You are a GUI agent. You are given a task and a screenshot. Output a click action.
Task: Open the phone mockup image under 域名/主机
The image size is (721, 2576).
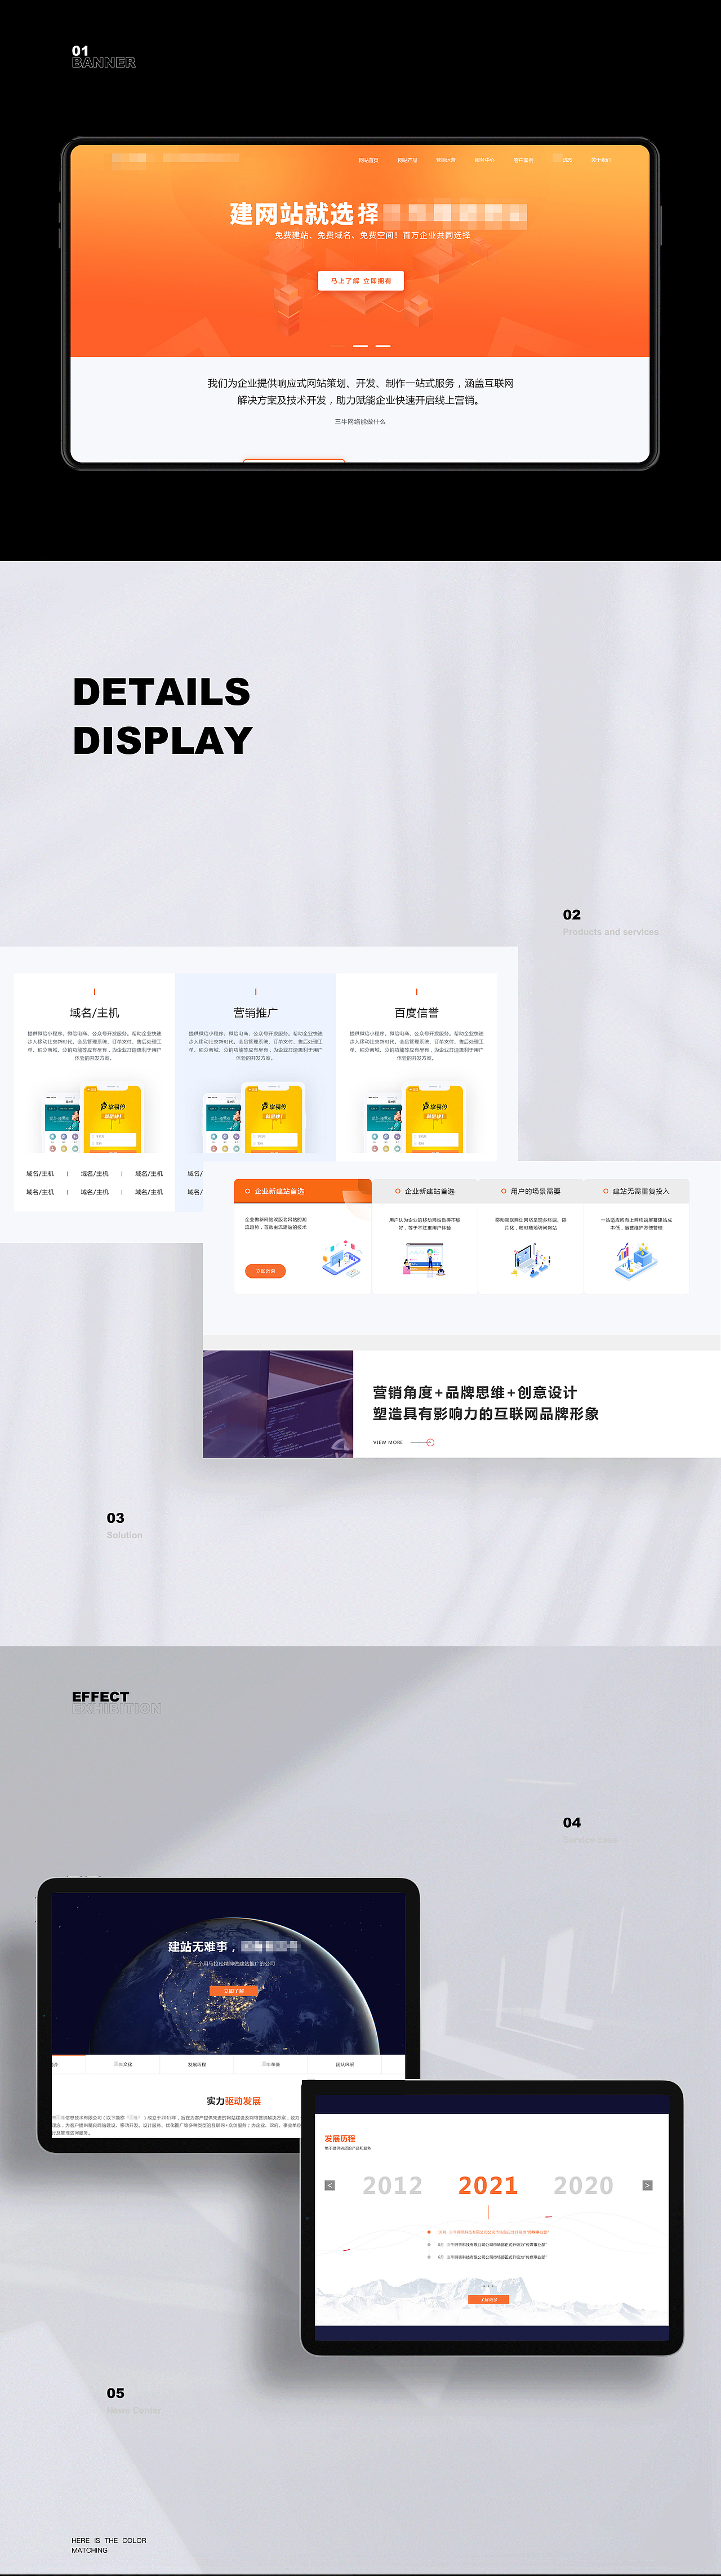(x=93, y=1117)
